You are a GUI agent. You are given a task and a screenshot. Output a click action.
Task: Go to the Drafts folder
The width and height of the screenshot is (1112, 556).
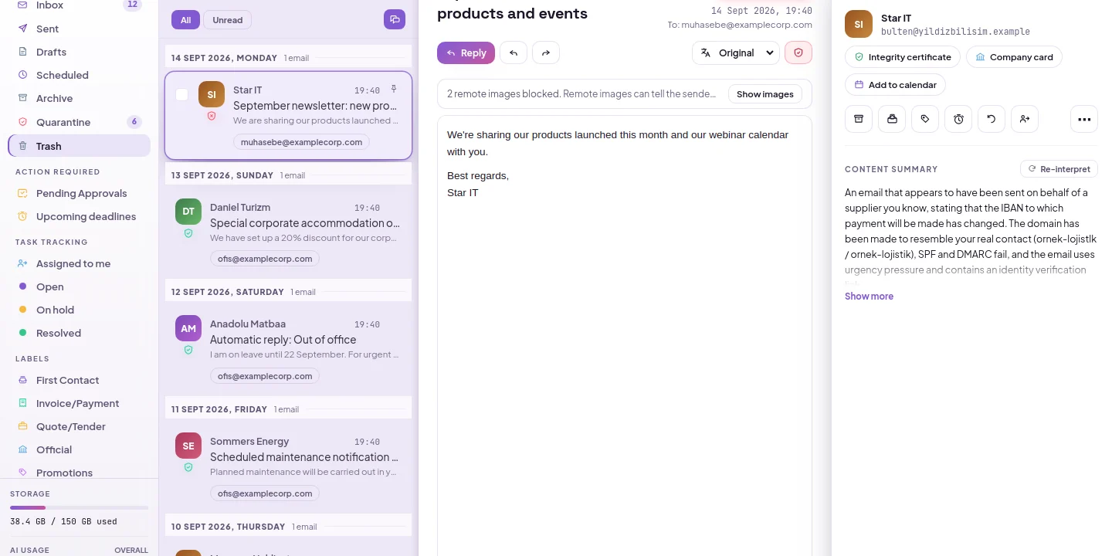[79, 52]
